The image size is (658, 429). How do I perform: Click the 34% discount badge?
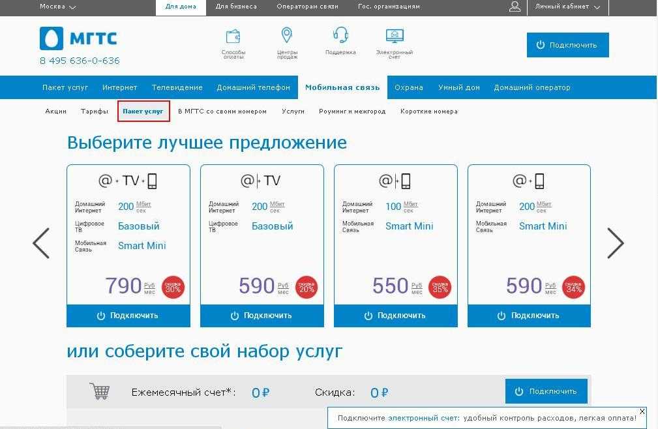pos(574,288)
